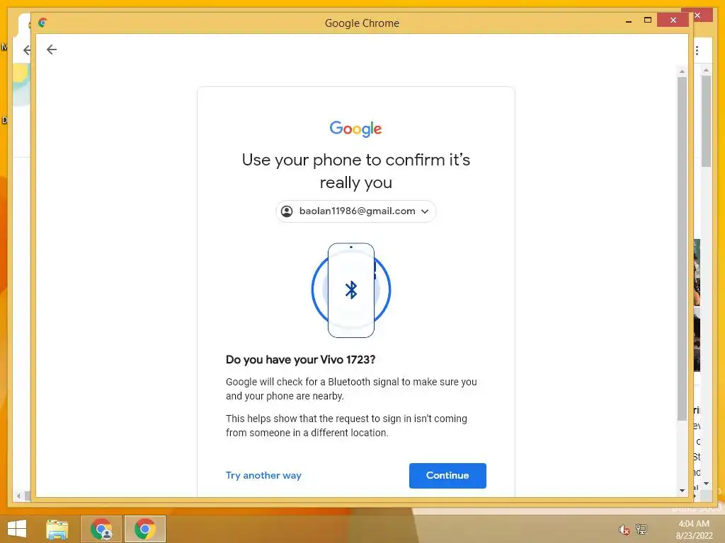The image size is (725, 543).
Task: Click the background window's vertical scrollbar thumb
Action: pos(706,121)
